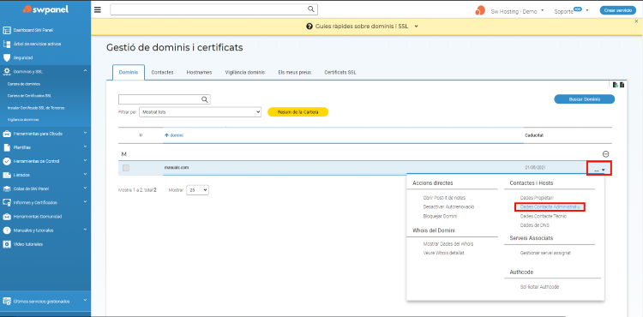643x317 pixels.
Task: Select Dades Contacte Administratiu menu entry
Action: click(550, 206)
